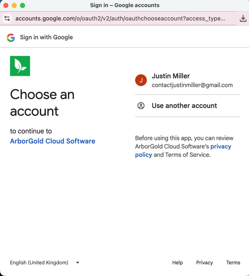The height and width of the screenshot is (276, 249).
Task: Click the Choose an account heading
Action: [x=42, y=103]
